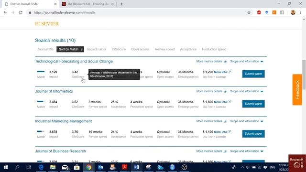Close the Elsevier Journal Finder tab

click(x=55, y=4)
